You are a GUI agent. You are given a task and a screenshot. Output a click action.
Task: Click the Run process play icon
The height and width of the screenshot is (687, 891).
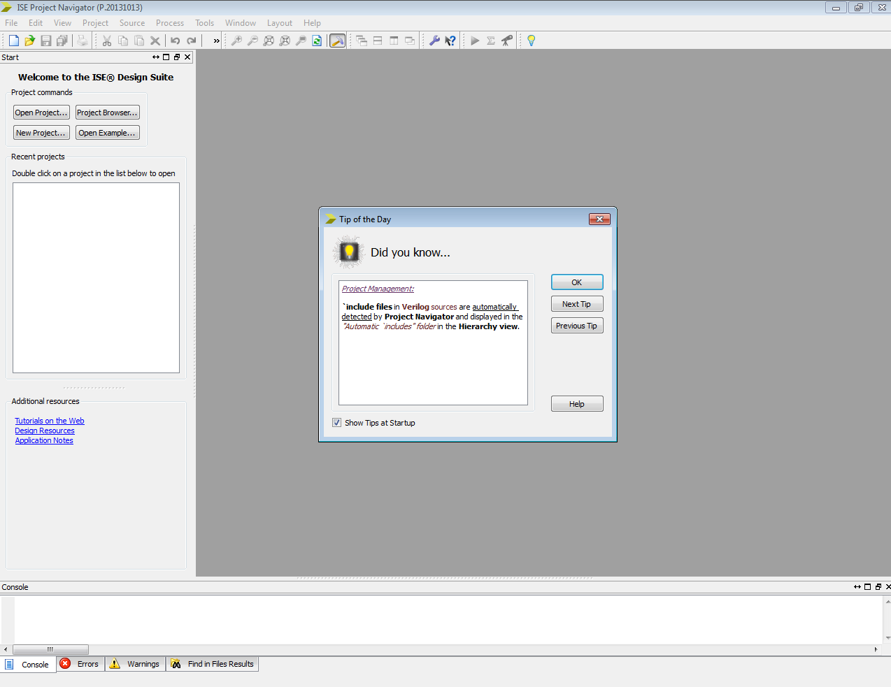475,41
